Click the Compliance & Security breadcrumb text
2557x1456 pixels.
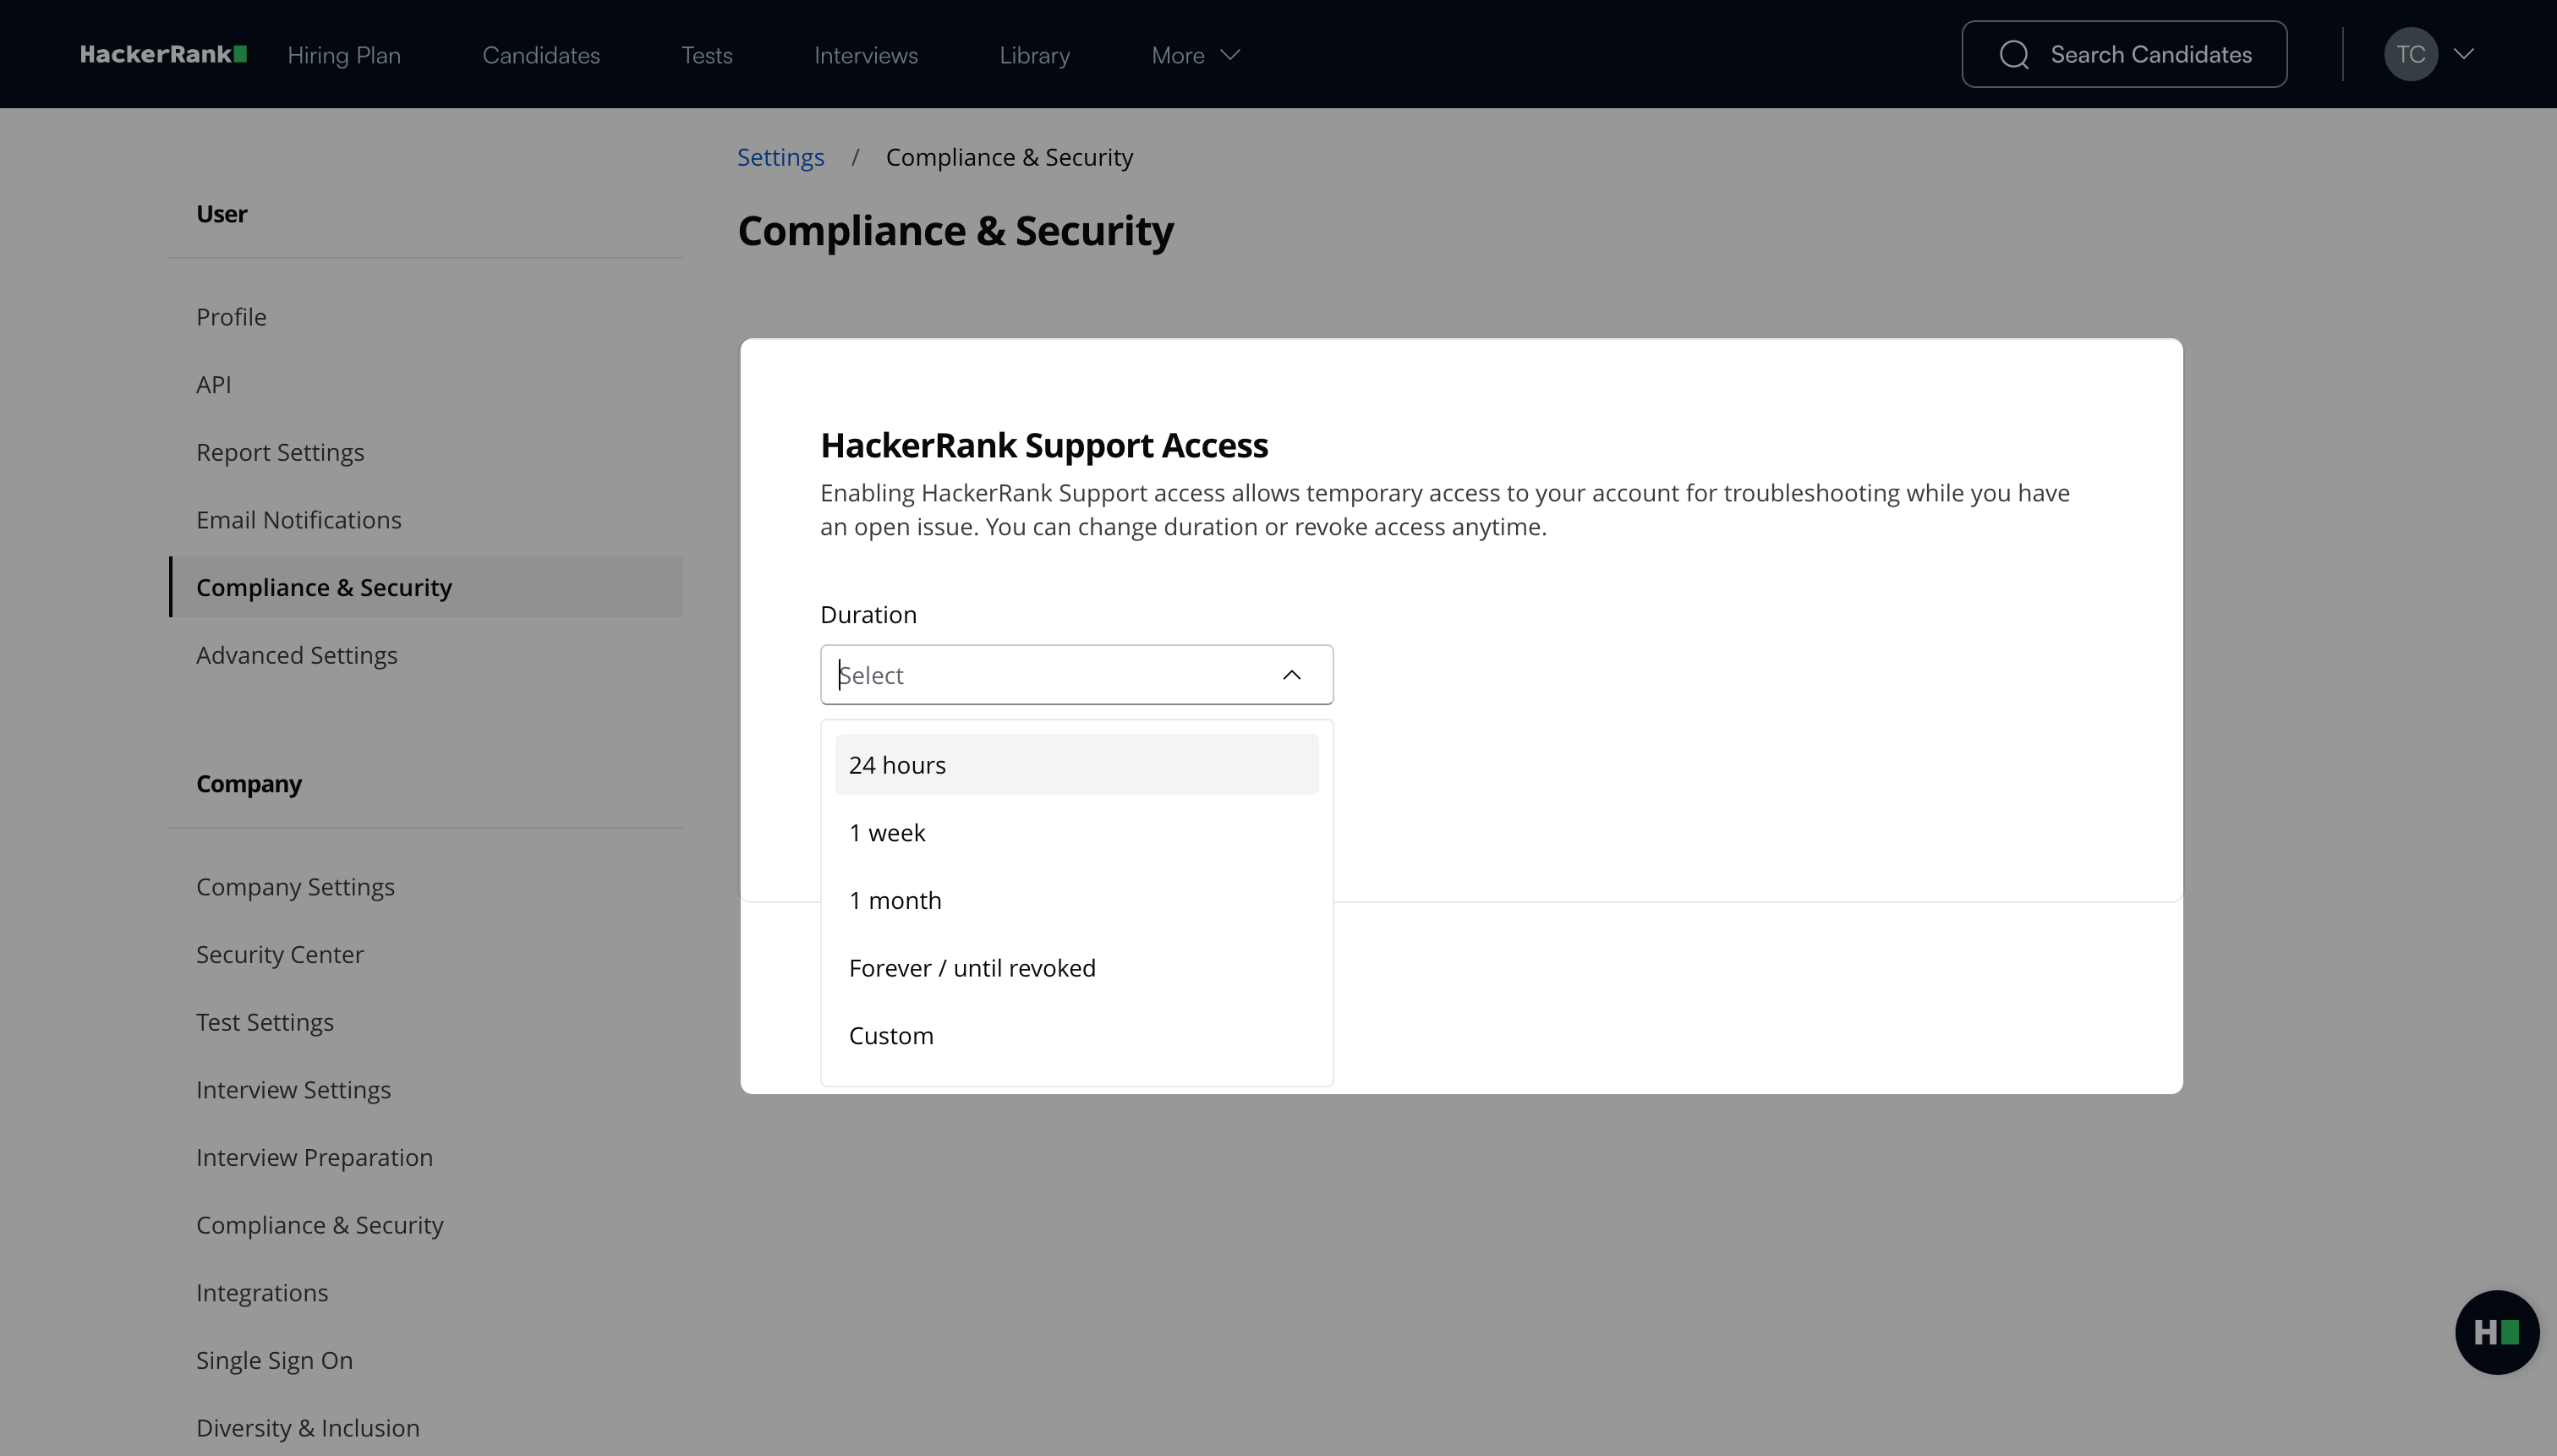pos(1009,157)
